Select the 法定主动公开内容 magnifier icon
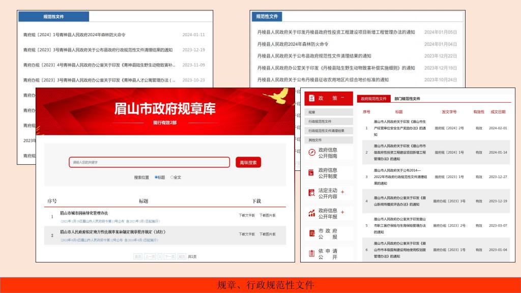The width and height of the screenshot is (521, 293). point(312,193)
